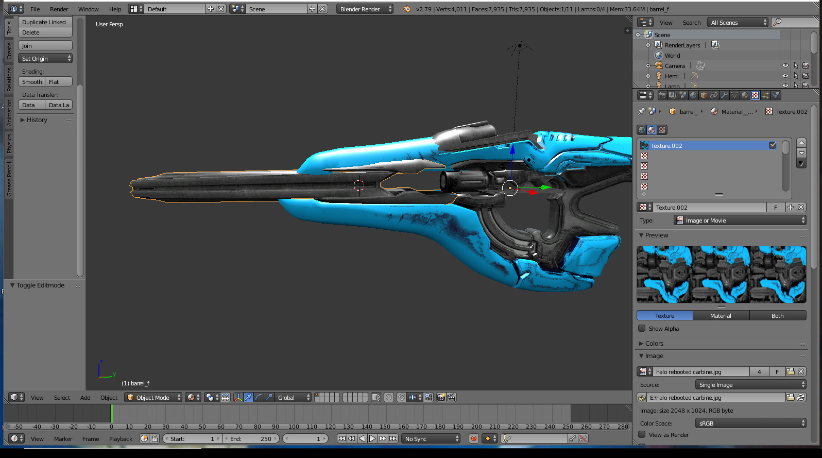The width and height of the screenshot is (822, 458).
Task: Open the Render Layers properties tab
Action: (673, 95)
